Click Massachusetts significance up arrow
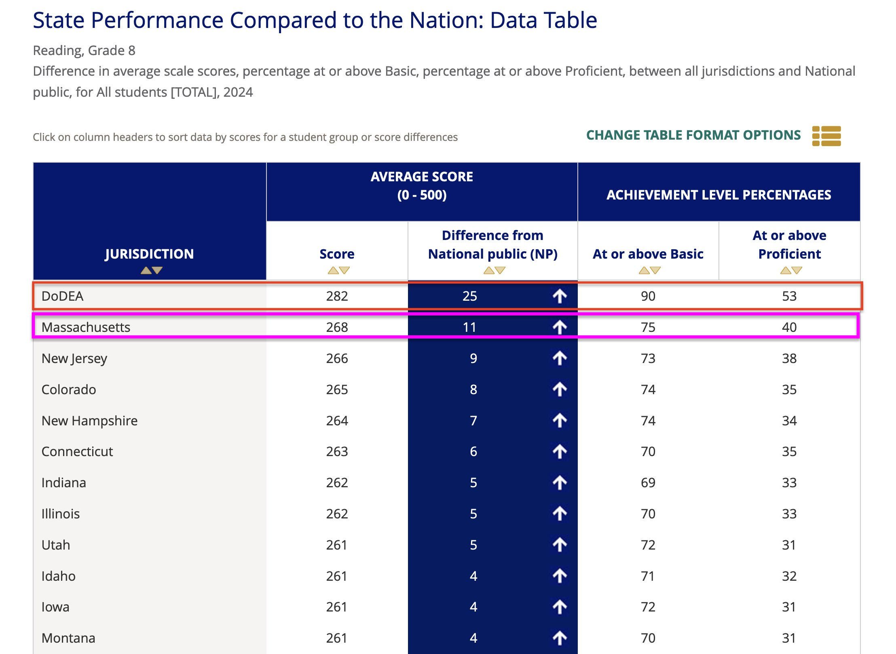The height and width of the screenshot is (654, 896). [x=560, y=327]
